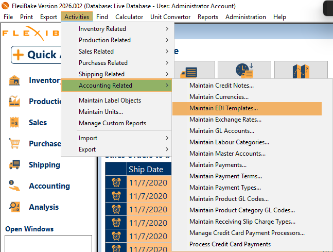Image resolution: width=333 pixels, height=252 pixels.
Task: Click the Inventory warehouse icon in sidebar
Action: pyautogui.click(x=14, y=80)
